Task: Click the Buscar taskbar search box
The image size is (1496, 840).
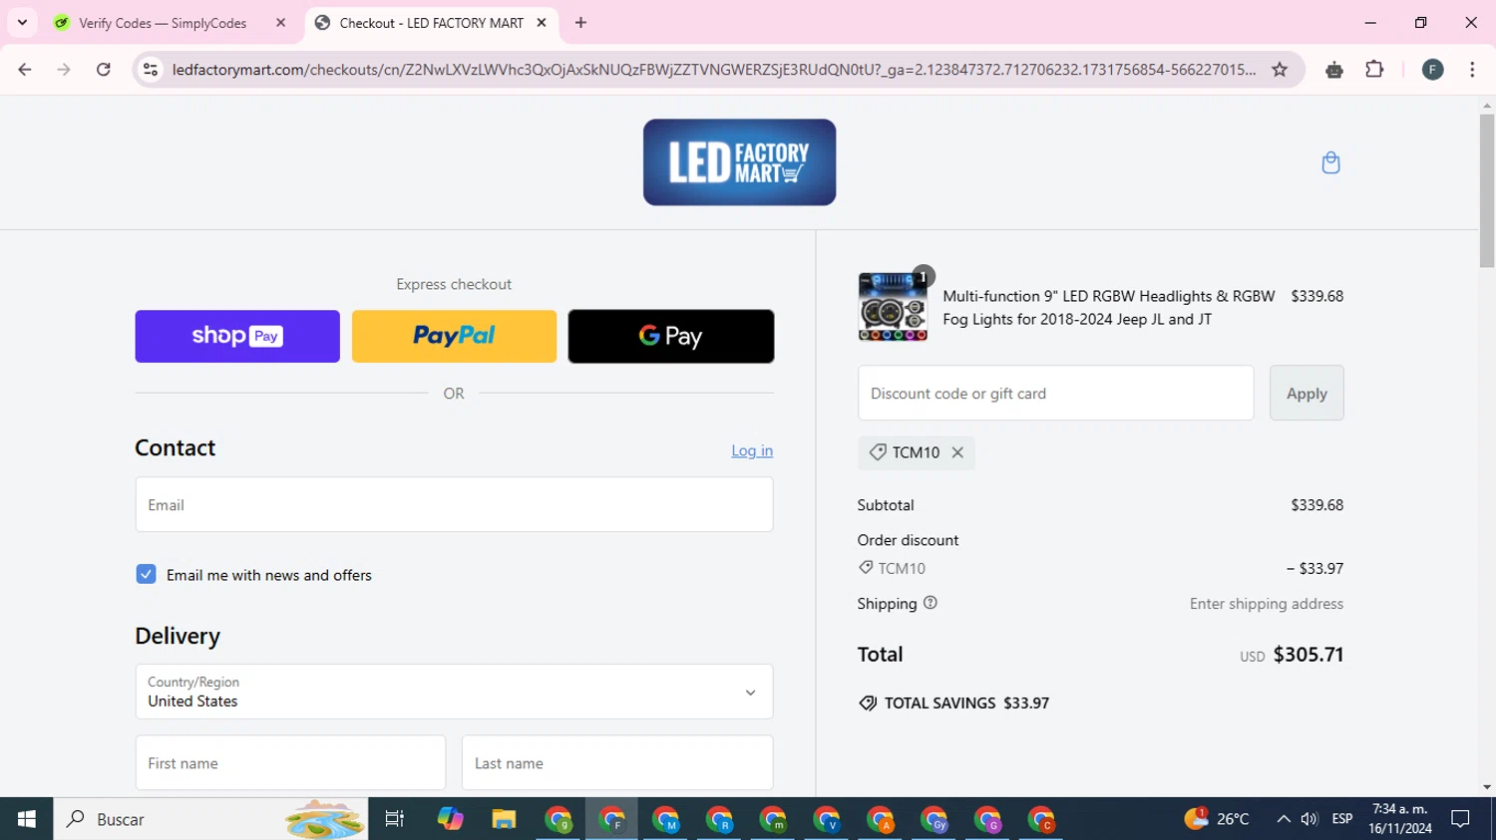Action: coord(210,819)
